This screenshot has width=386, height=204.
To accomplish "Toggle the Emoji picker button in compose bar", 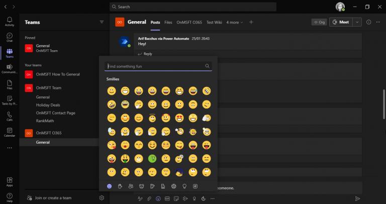I will (x=158, y=198).
